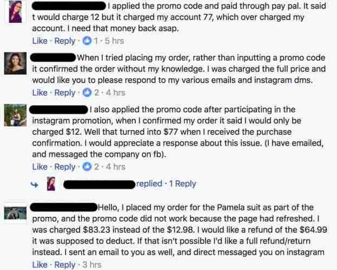
Task: Click '5 hrs' timestamp on first comment
Action: tap(114, 41)
